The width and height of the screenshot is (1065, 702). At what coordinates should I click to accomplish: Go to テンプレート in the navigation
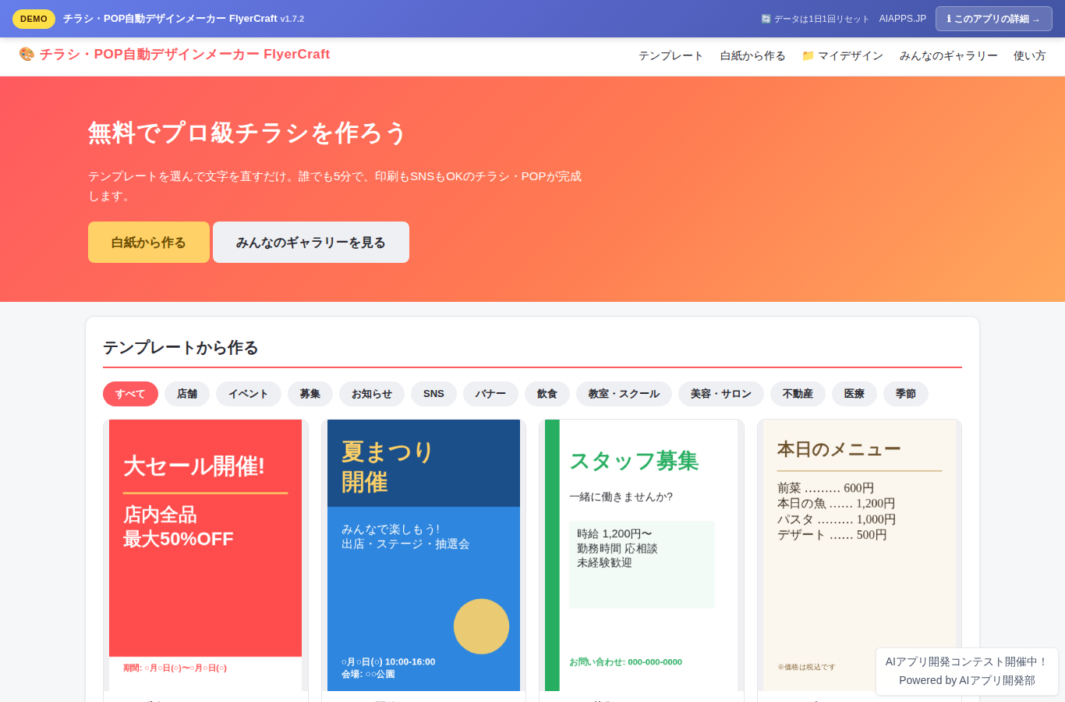point(671,55)
